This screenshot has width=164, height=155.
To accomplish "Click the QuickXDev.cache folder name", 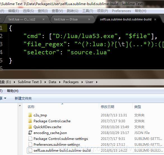I will click(47, 127).
